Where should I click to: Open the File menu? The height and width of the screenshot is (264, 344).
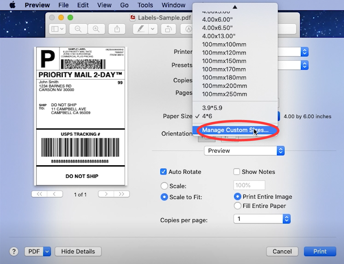63,5
